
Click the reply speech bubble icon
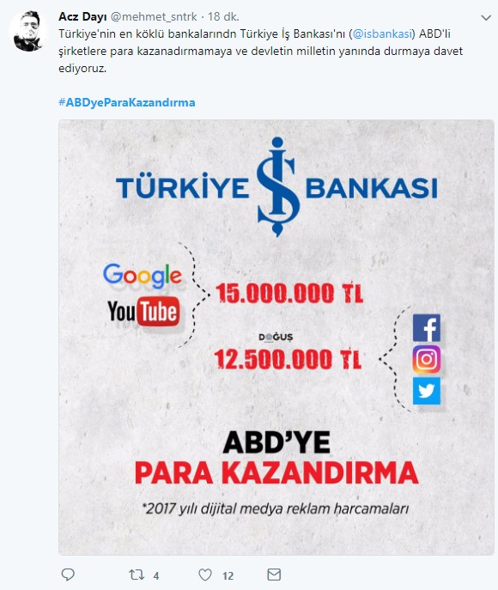point(68,575)
